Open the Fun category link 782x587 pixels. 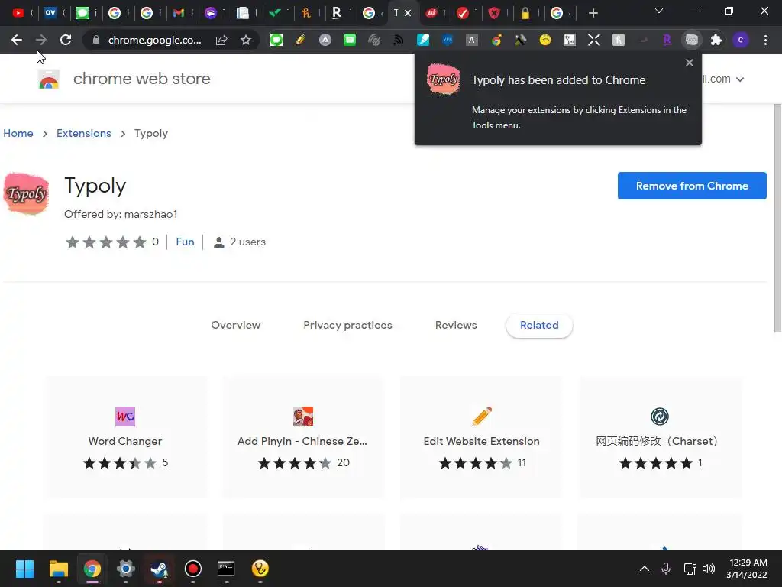tap(185, 242)
